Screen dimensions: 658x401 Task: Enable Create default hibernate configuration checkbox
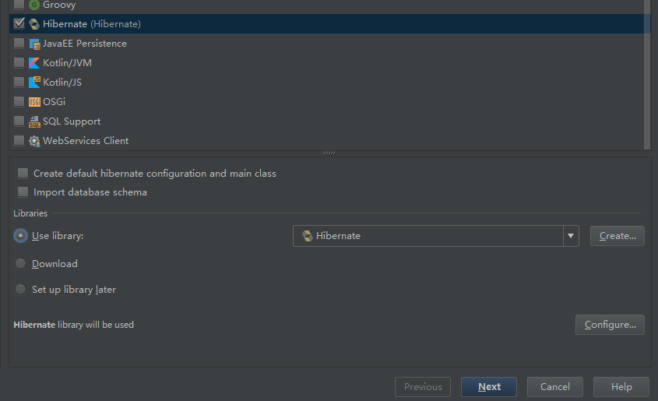(23, 174)
